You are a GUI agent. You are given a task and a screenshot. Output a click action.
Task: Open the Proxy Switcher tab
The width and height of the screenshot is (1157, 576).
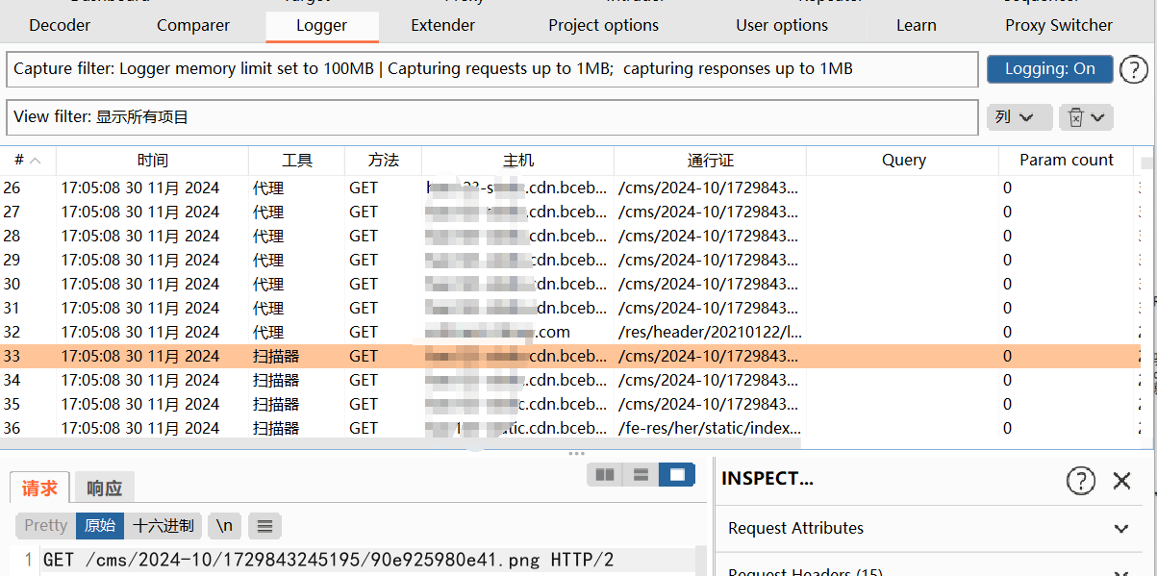coord(1059,26)
